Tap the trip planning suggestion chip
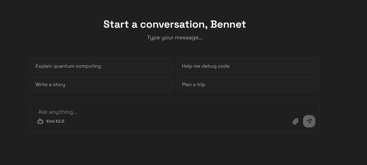The height and width of the screenshot is (165, 367). click(x=248, y=84)
